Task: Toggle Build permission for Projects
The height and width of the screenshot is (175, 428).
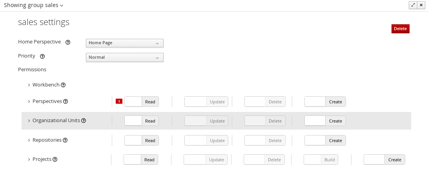Action: coord(321,160)
